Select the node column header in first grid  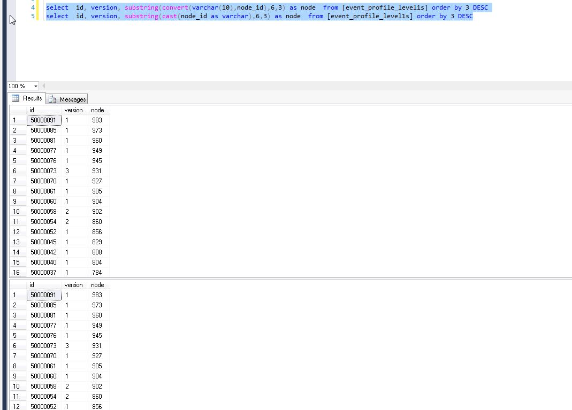(x=97, y=110)
